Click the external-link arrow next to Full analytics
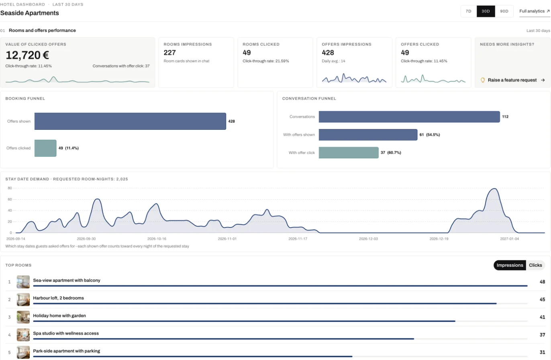The width and height of the screenshot is (551, 360). (x=548, y=11)
